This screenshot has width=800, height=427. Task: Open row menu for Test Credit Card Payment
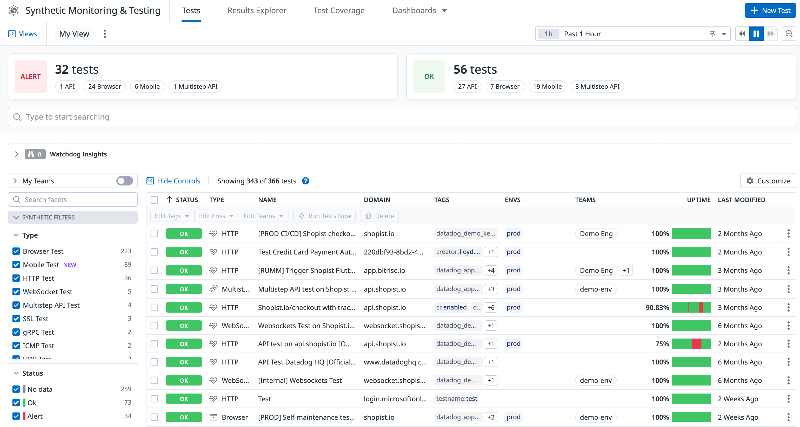coord(788,252)
